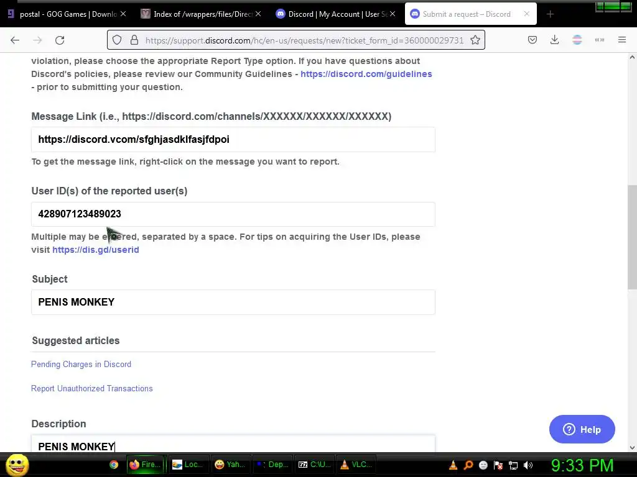Close the postal GOG Games tab
Image resolution: width=637 pixels, height=477 pixels.
(x=123, y=14)
